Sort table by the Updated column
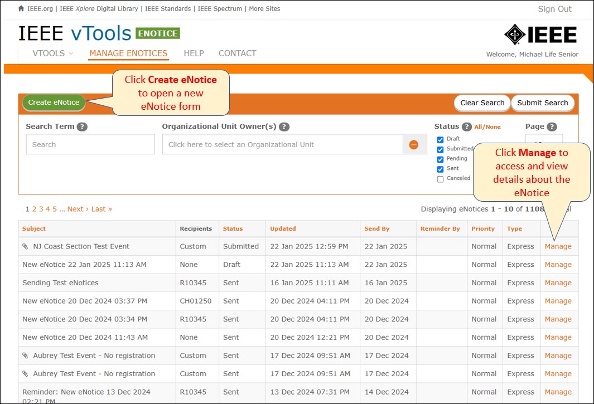594x404 pixels. click(x=283, y=228)
